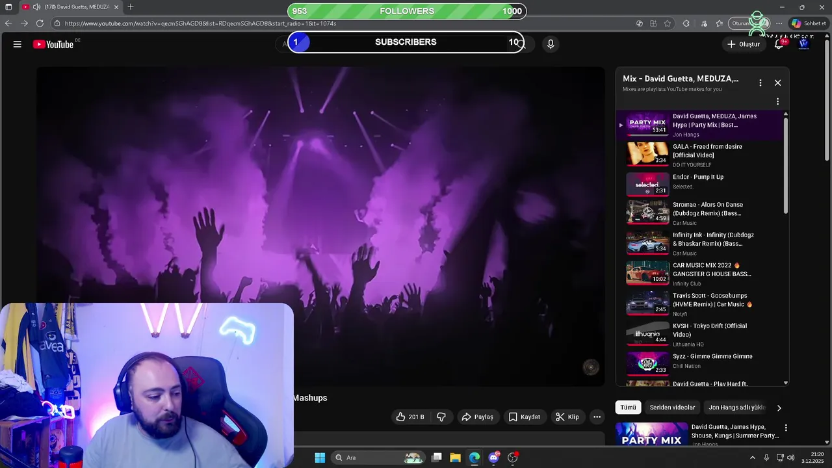Click the browser address bar URL
This screenshot has height=468, width=832.
(x=200, y=23)
